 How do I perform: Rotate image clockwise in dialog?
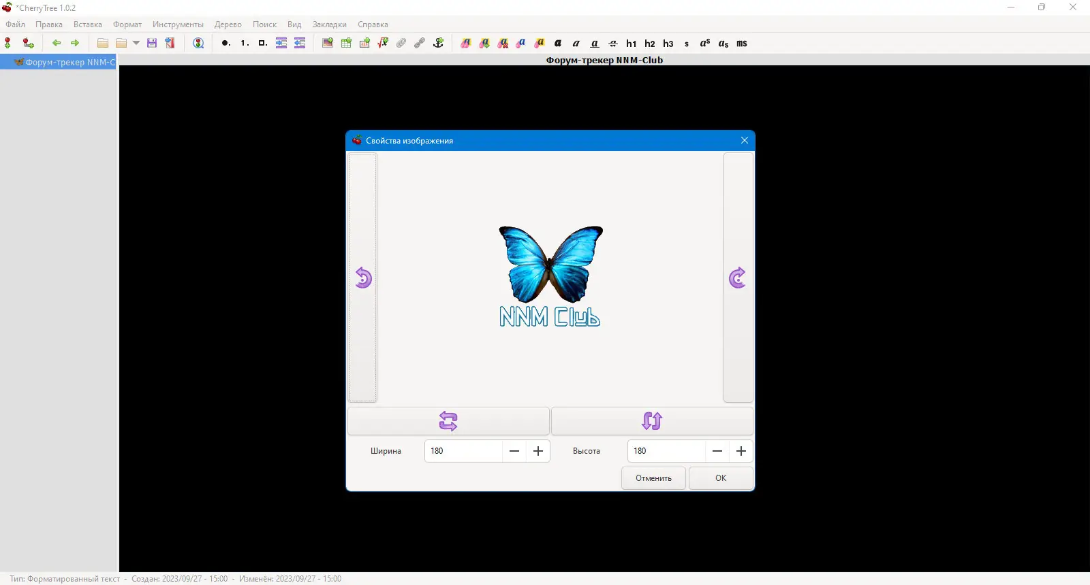coord(738,278)
